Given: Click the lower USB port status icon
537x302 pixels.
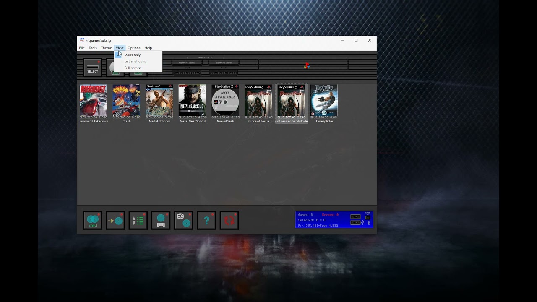Looking at the screenshot, I should click(x=355, y=223).
